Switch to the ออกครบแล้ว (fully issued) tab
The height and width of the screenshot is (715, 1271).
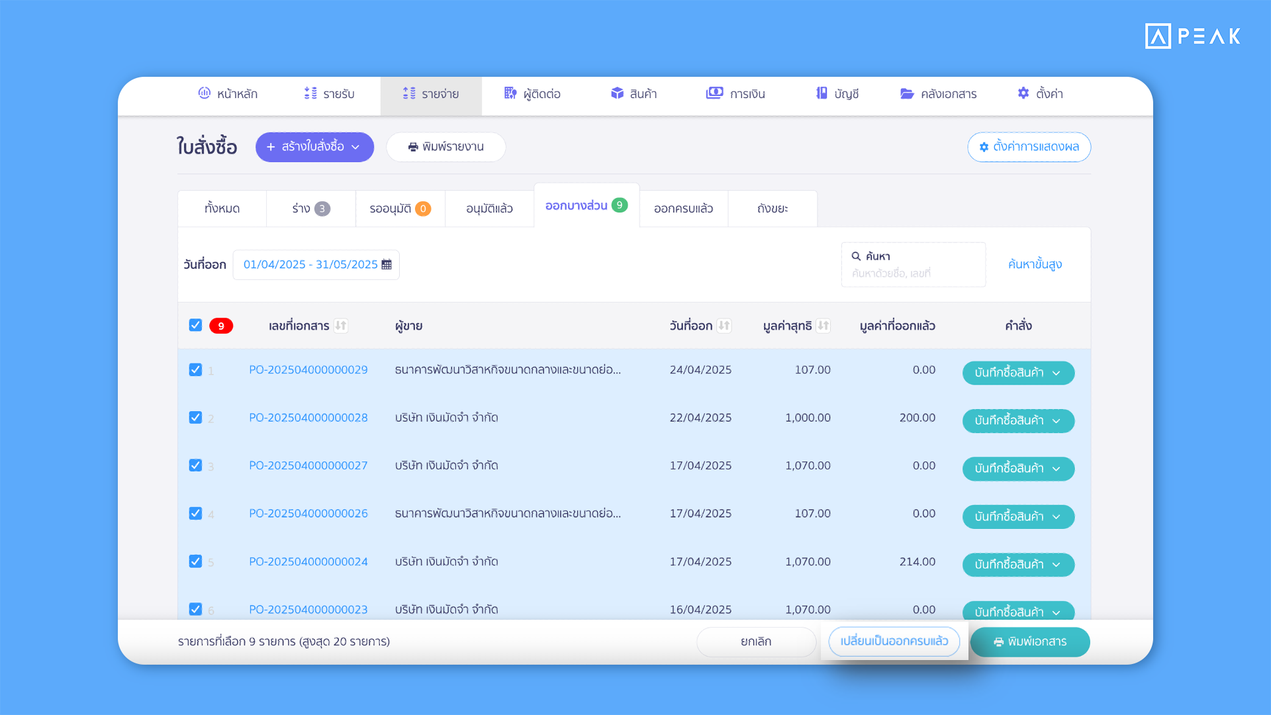pos(683,209)
